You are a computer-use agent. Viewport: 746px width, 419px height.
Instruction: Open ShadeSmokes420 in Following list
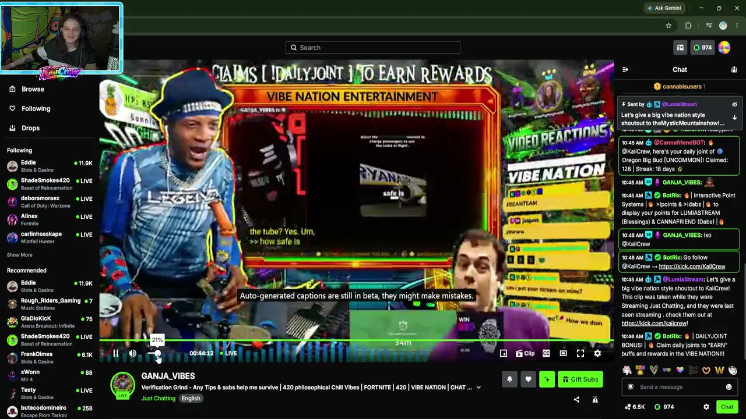pos(50,184)
